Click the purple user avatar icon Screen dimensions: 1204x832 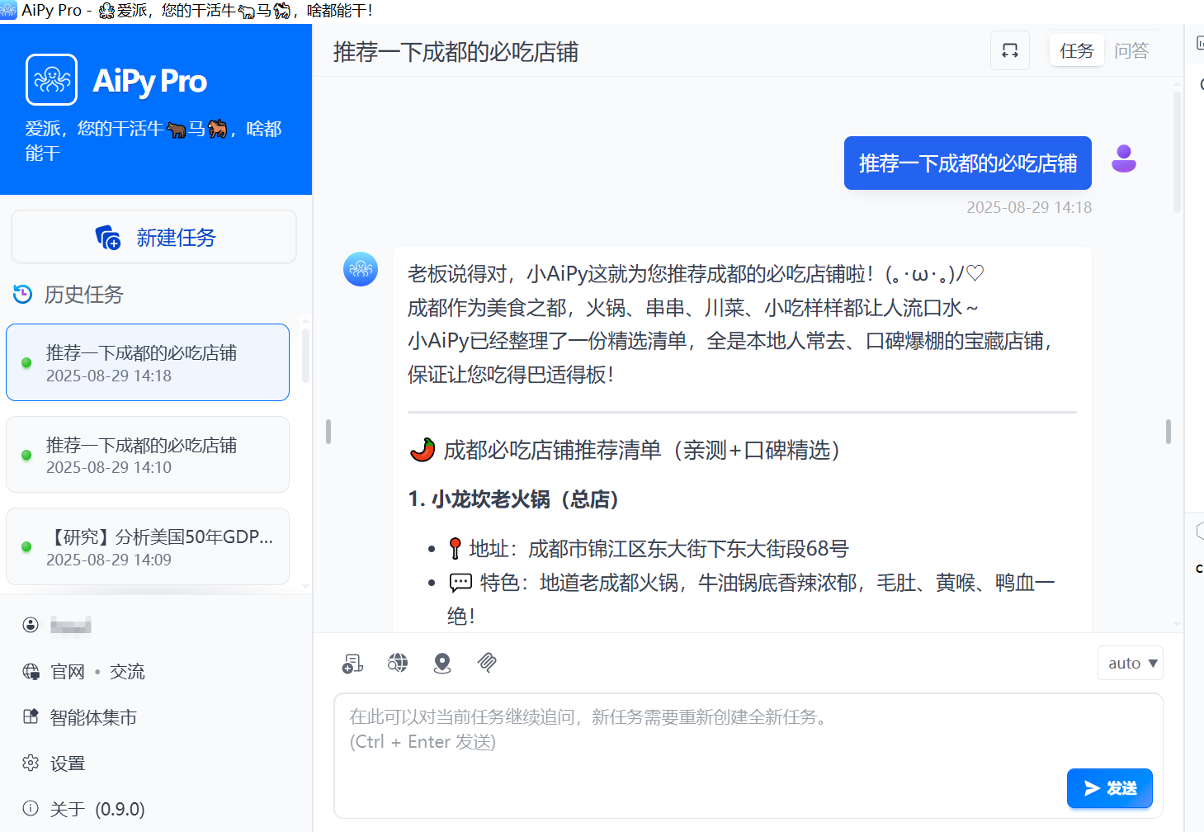[x=1123, y=158]
